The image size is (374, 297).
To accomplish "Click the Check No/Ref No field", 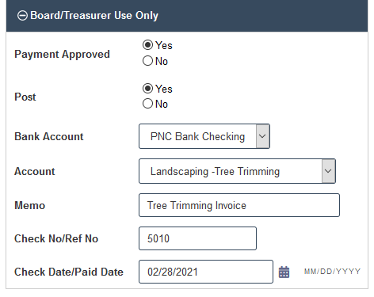I will tap(197, 238).
